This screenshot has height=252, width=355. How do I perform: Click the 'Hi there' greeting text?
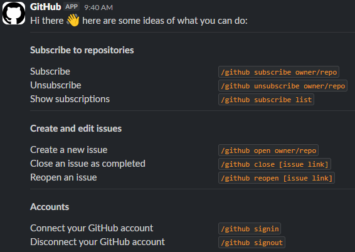(47, 21)
